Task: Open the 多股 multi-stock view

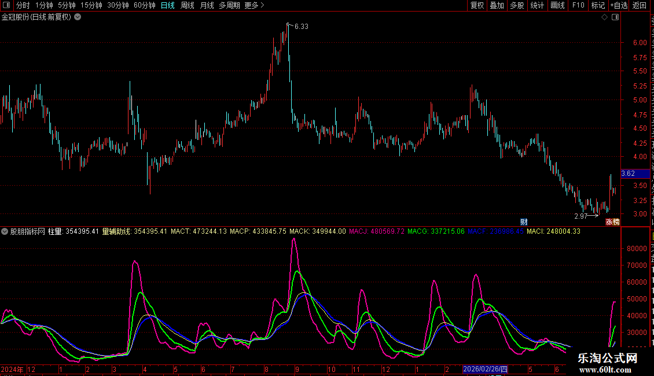Action: 517,5
